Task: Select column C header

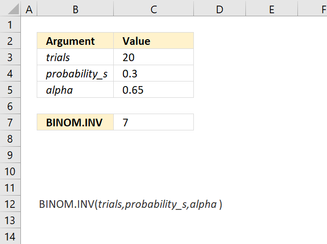Action: (x=154, y=9)
